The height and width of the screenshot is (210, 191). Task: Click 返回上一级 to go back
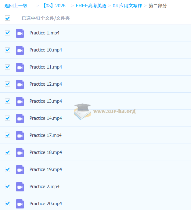16,6
